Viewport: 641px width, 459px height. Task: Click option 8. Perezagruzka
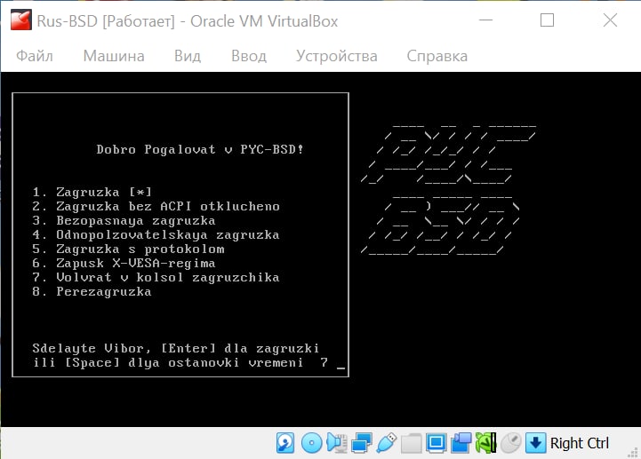coord(92,291)
